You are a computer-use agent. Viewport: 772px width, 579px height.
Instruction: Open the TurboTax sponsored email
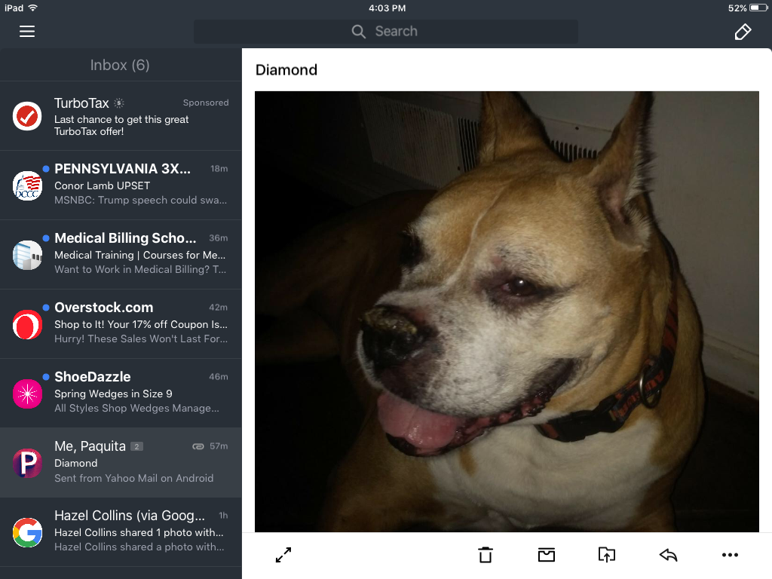coord(121,115)
